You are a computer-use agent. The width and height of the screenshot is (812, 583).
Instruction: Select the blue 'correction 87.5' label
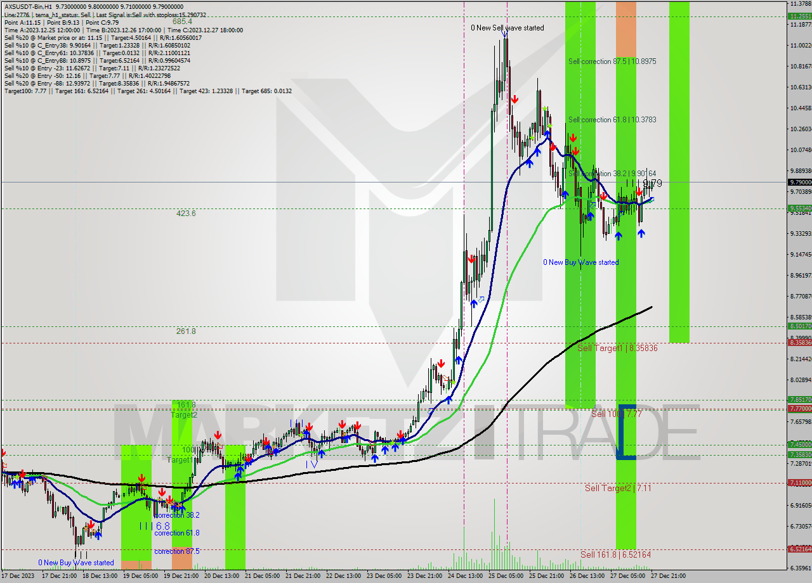176,551
